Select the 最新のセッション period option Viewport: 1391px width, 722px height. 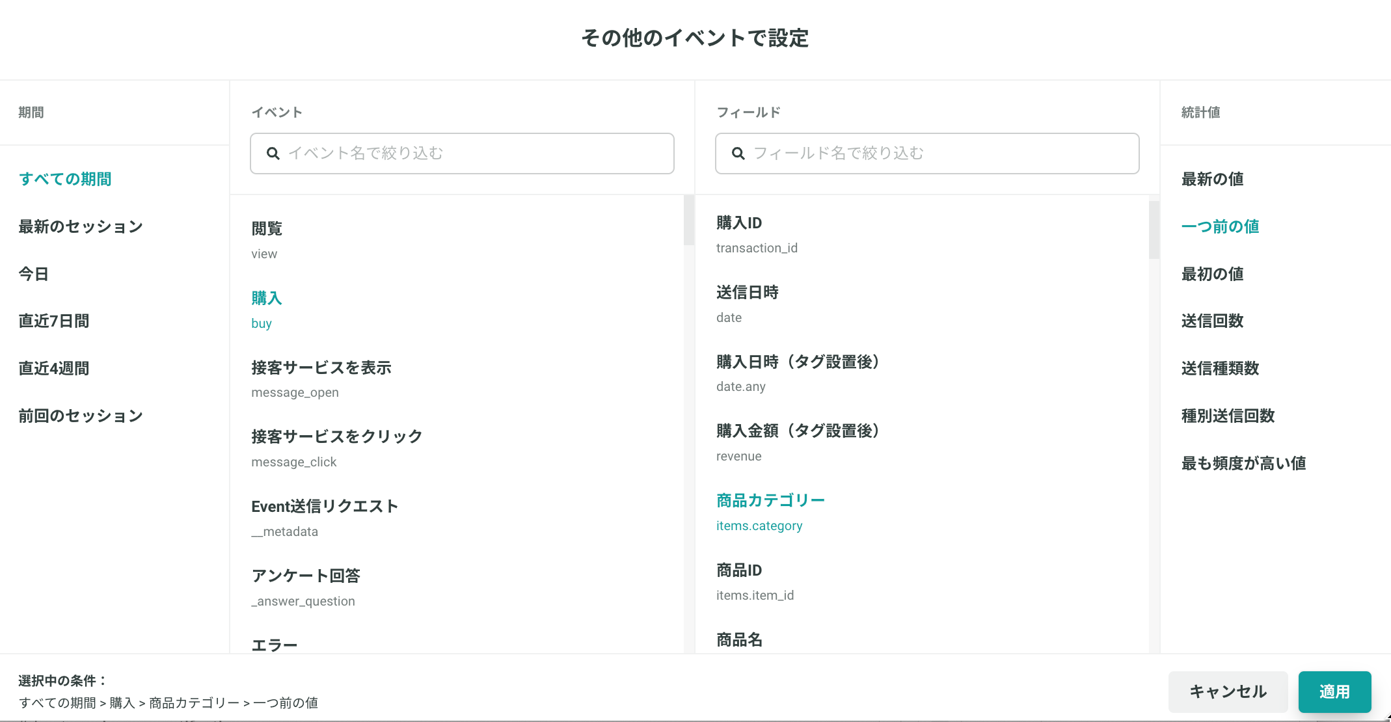(81, 226)
